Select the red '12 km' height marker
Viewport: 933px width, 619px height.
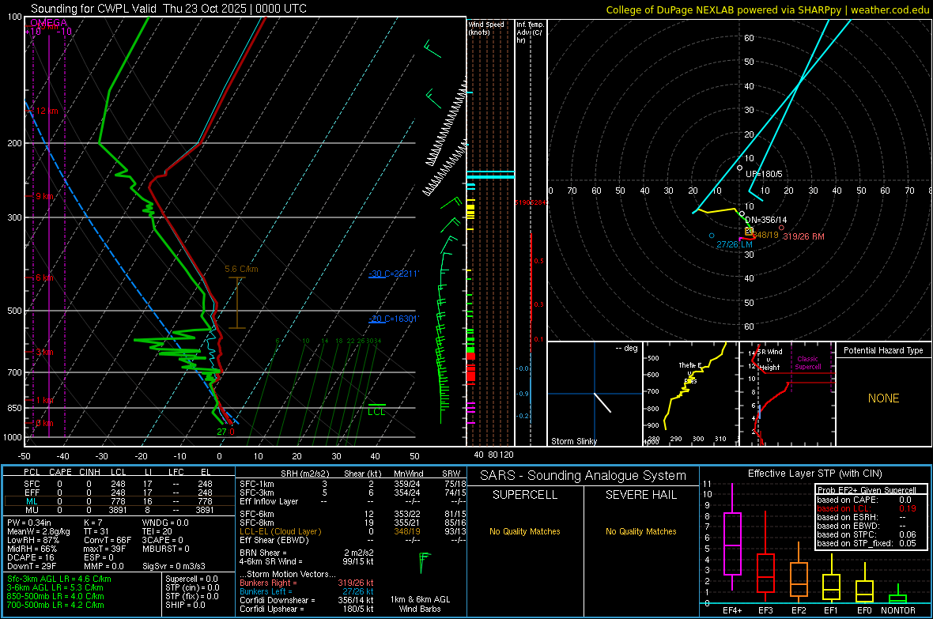tap(47, 111)
